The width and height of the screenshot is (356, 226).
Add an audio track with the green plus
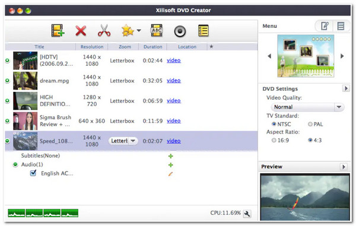point(171,165)
